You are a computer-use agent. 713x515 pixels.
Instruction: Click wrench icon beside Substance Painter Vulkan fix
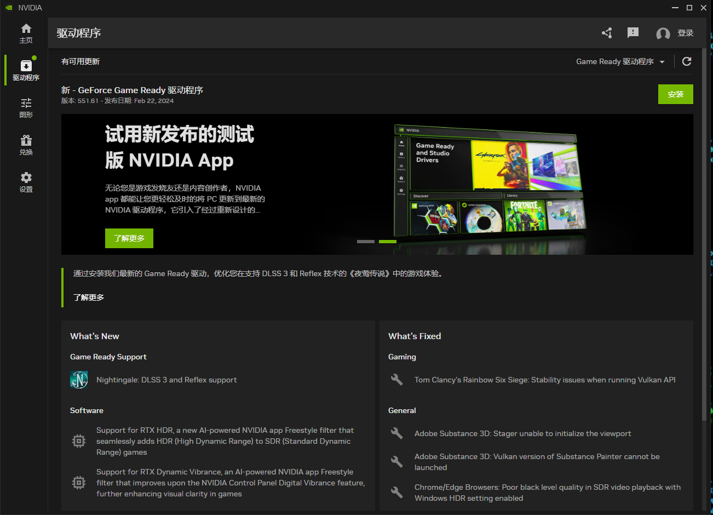(x=397, y=462)
